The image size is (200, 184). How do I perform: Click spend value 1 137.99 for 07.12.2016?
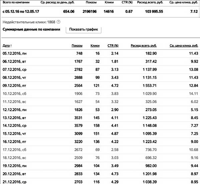pos(150,70)
